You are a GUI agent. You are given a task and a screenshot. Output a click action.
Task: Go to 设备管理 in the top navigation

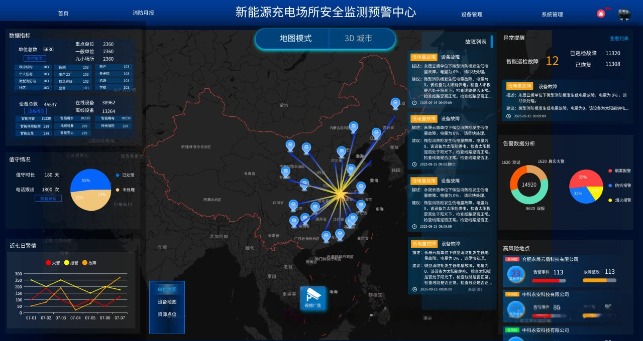tap(472, 15)
